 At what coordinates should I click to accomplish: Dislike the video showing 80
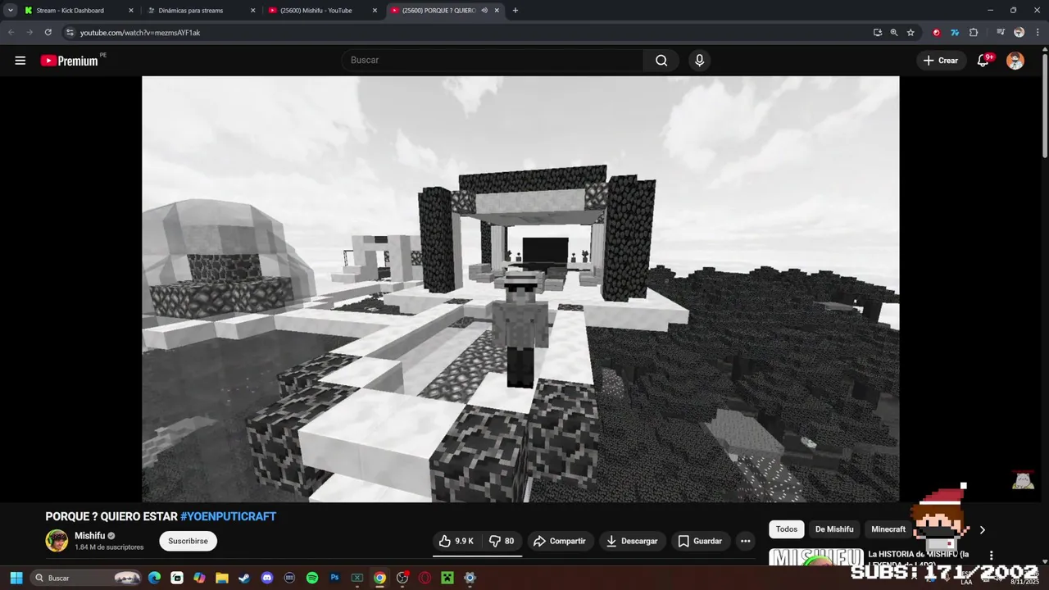pos(502,541)
